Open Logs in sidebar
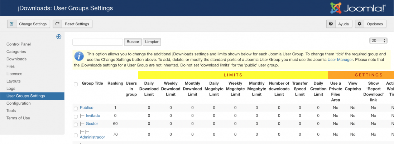394x144 pixels. coord(11,89)
